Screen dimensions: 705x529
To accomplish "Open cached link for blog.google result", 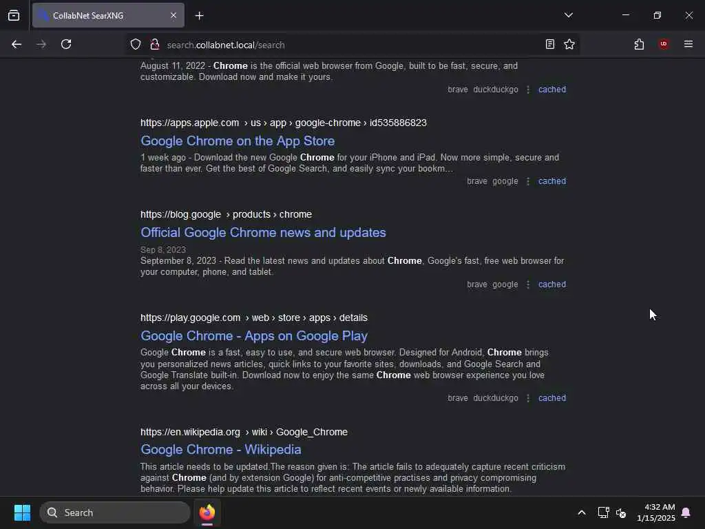I will (x=552, y=284).
